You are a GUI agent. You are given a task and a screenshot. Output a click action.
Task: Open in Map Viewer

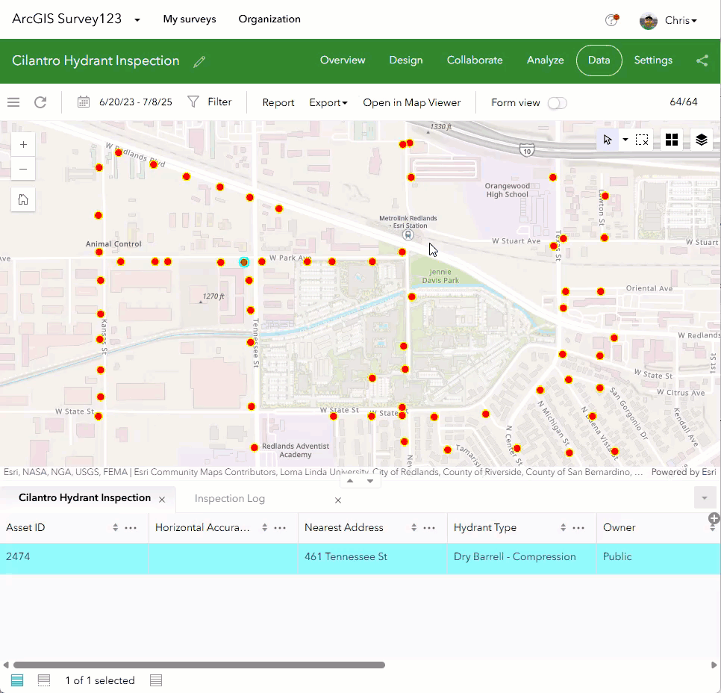point(412,102)
